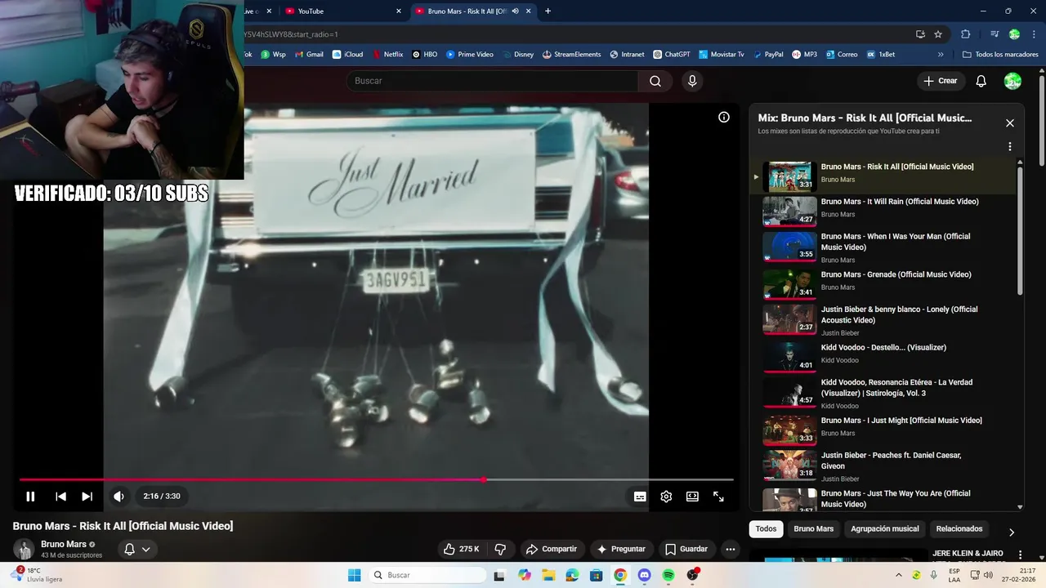
Task: Close the Mix playlist panel
Action: pos(1010,122)
